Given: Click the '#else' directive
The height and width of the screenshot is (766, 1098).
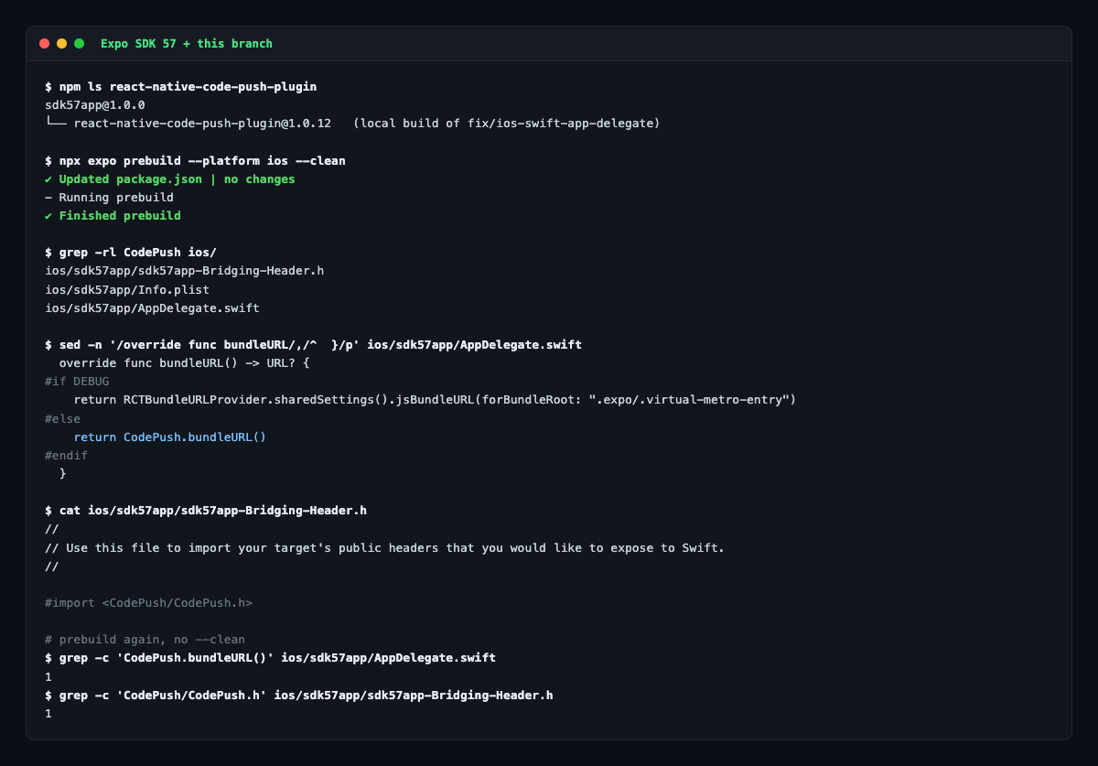Looking at the screenshot, I should (62, 418).
